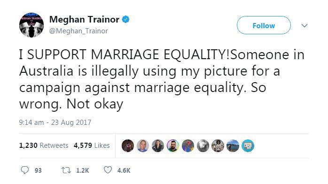Open the third liker avatar with dark hair
The height and width of the screenshot is (184, 328).
point(158,146)
